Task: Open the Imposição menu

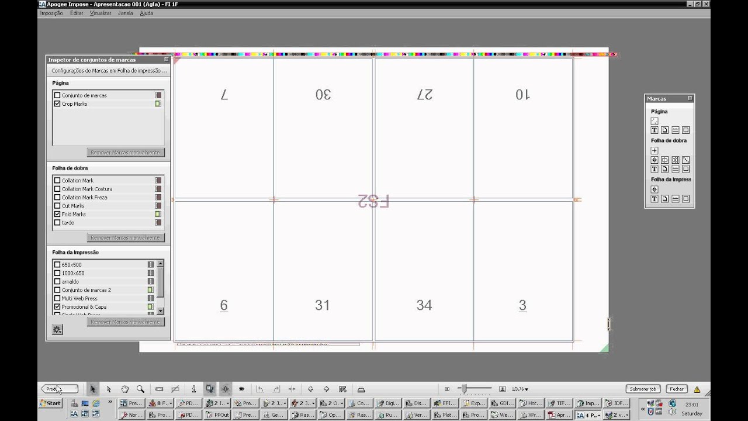Action: tap(51, 13)
